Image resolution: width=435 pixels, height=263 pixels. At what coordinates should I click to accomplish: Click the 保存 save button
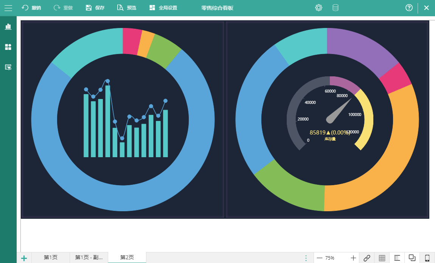(x=95, y=8)
